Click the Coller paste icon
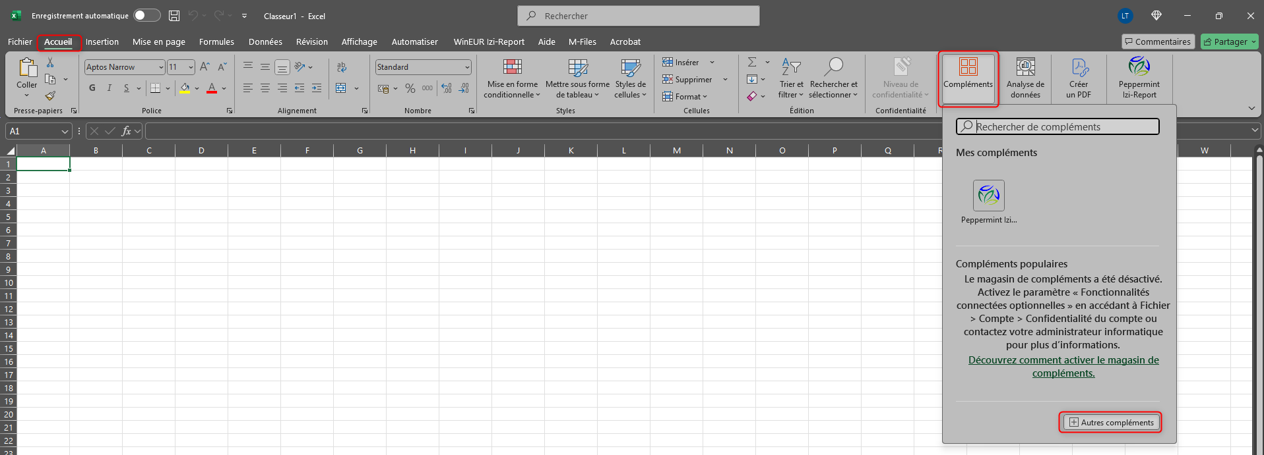The image size is (1264, 455). coord(27,68)
